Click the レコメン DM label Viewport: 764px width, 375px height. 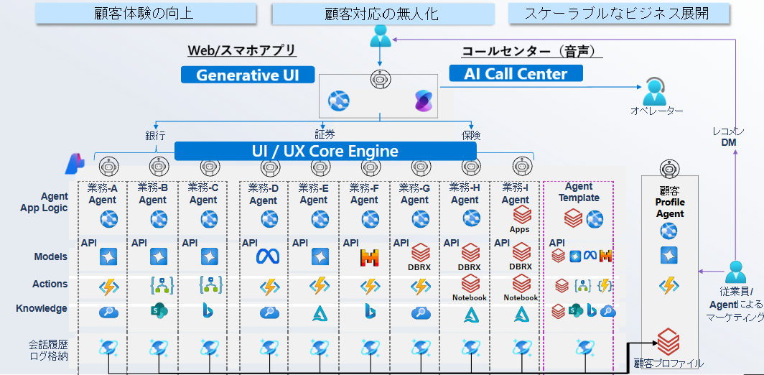(x=728, y=136)
